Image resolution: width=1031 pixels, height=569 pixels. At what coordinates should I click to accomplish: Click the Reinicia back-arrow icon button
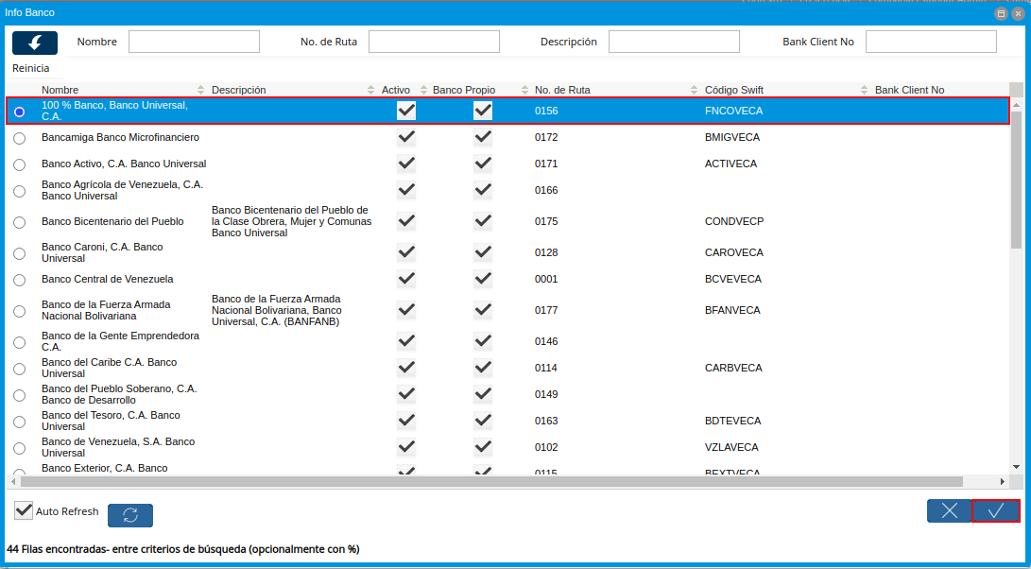pyautogui.click(x=35, y=43)
